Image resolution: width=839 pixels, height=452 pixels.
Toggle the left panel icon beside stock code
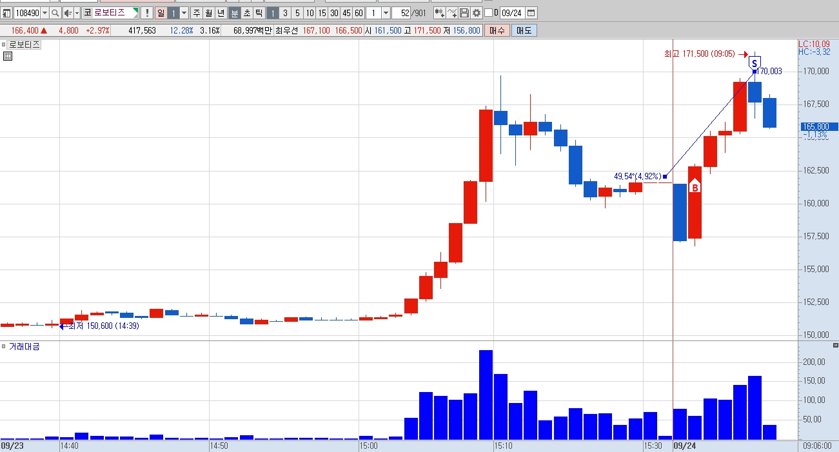pyautogui.click(x=6, y=13)
